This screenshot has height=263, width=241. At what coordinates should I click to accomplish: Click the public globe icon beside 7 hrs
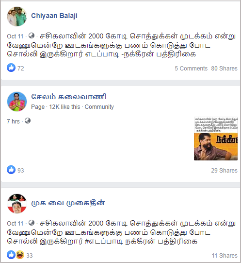(x=28, y=121)
